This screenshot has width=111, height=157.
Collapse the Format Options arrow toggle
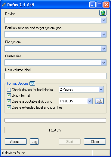(x=32, y=83)
